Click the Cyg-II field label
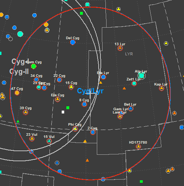This screenshot has width=184, height=186. pos(19,71)
